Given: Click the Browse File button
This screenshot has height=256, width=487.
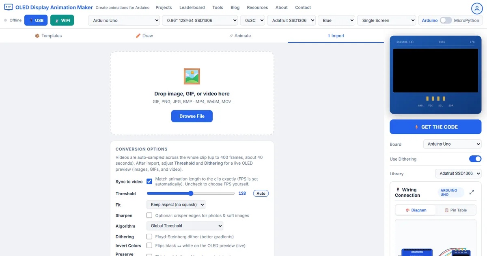Looking at the screenshot, I should [x=192, y=116].
